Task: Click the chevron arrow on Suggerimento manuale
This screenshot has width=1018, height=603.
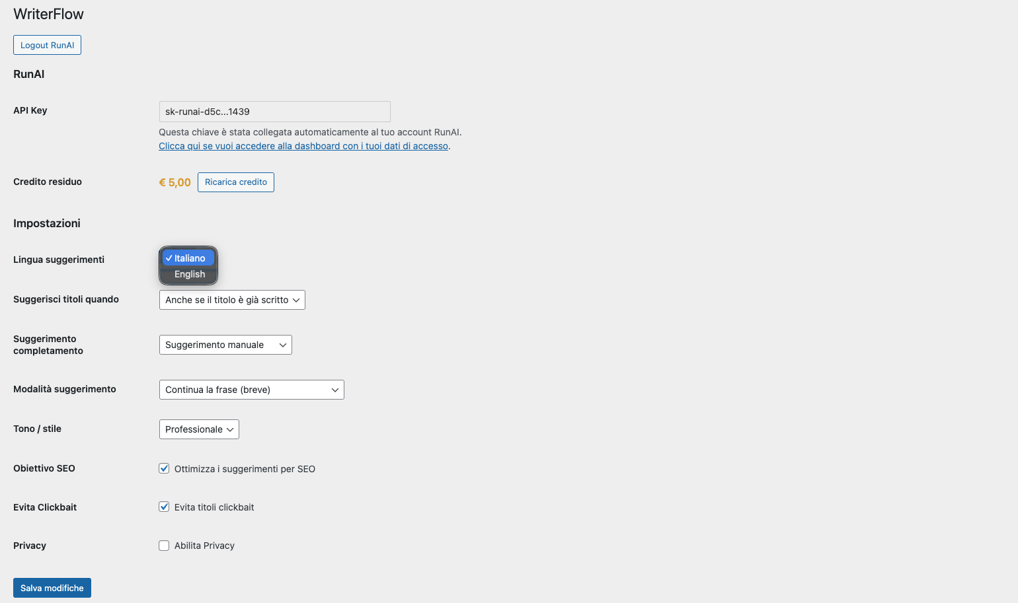Action: pyautogui.click(x=283, y=345)
